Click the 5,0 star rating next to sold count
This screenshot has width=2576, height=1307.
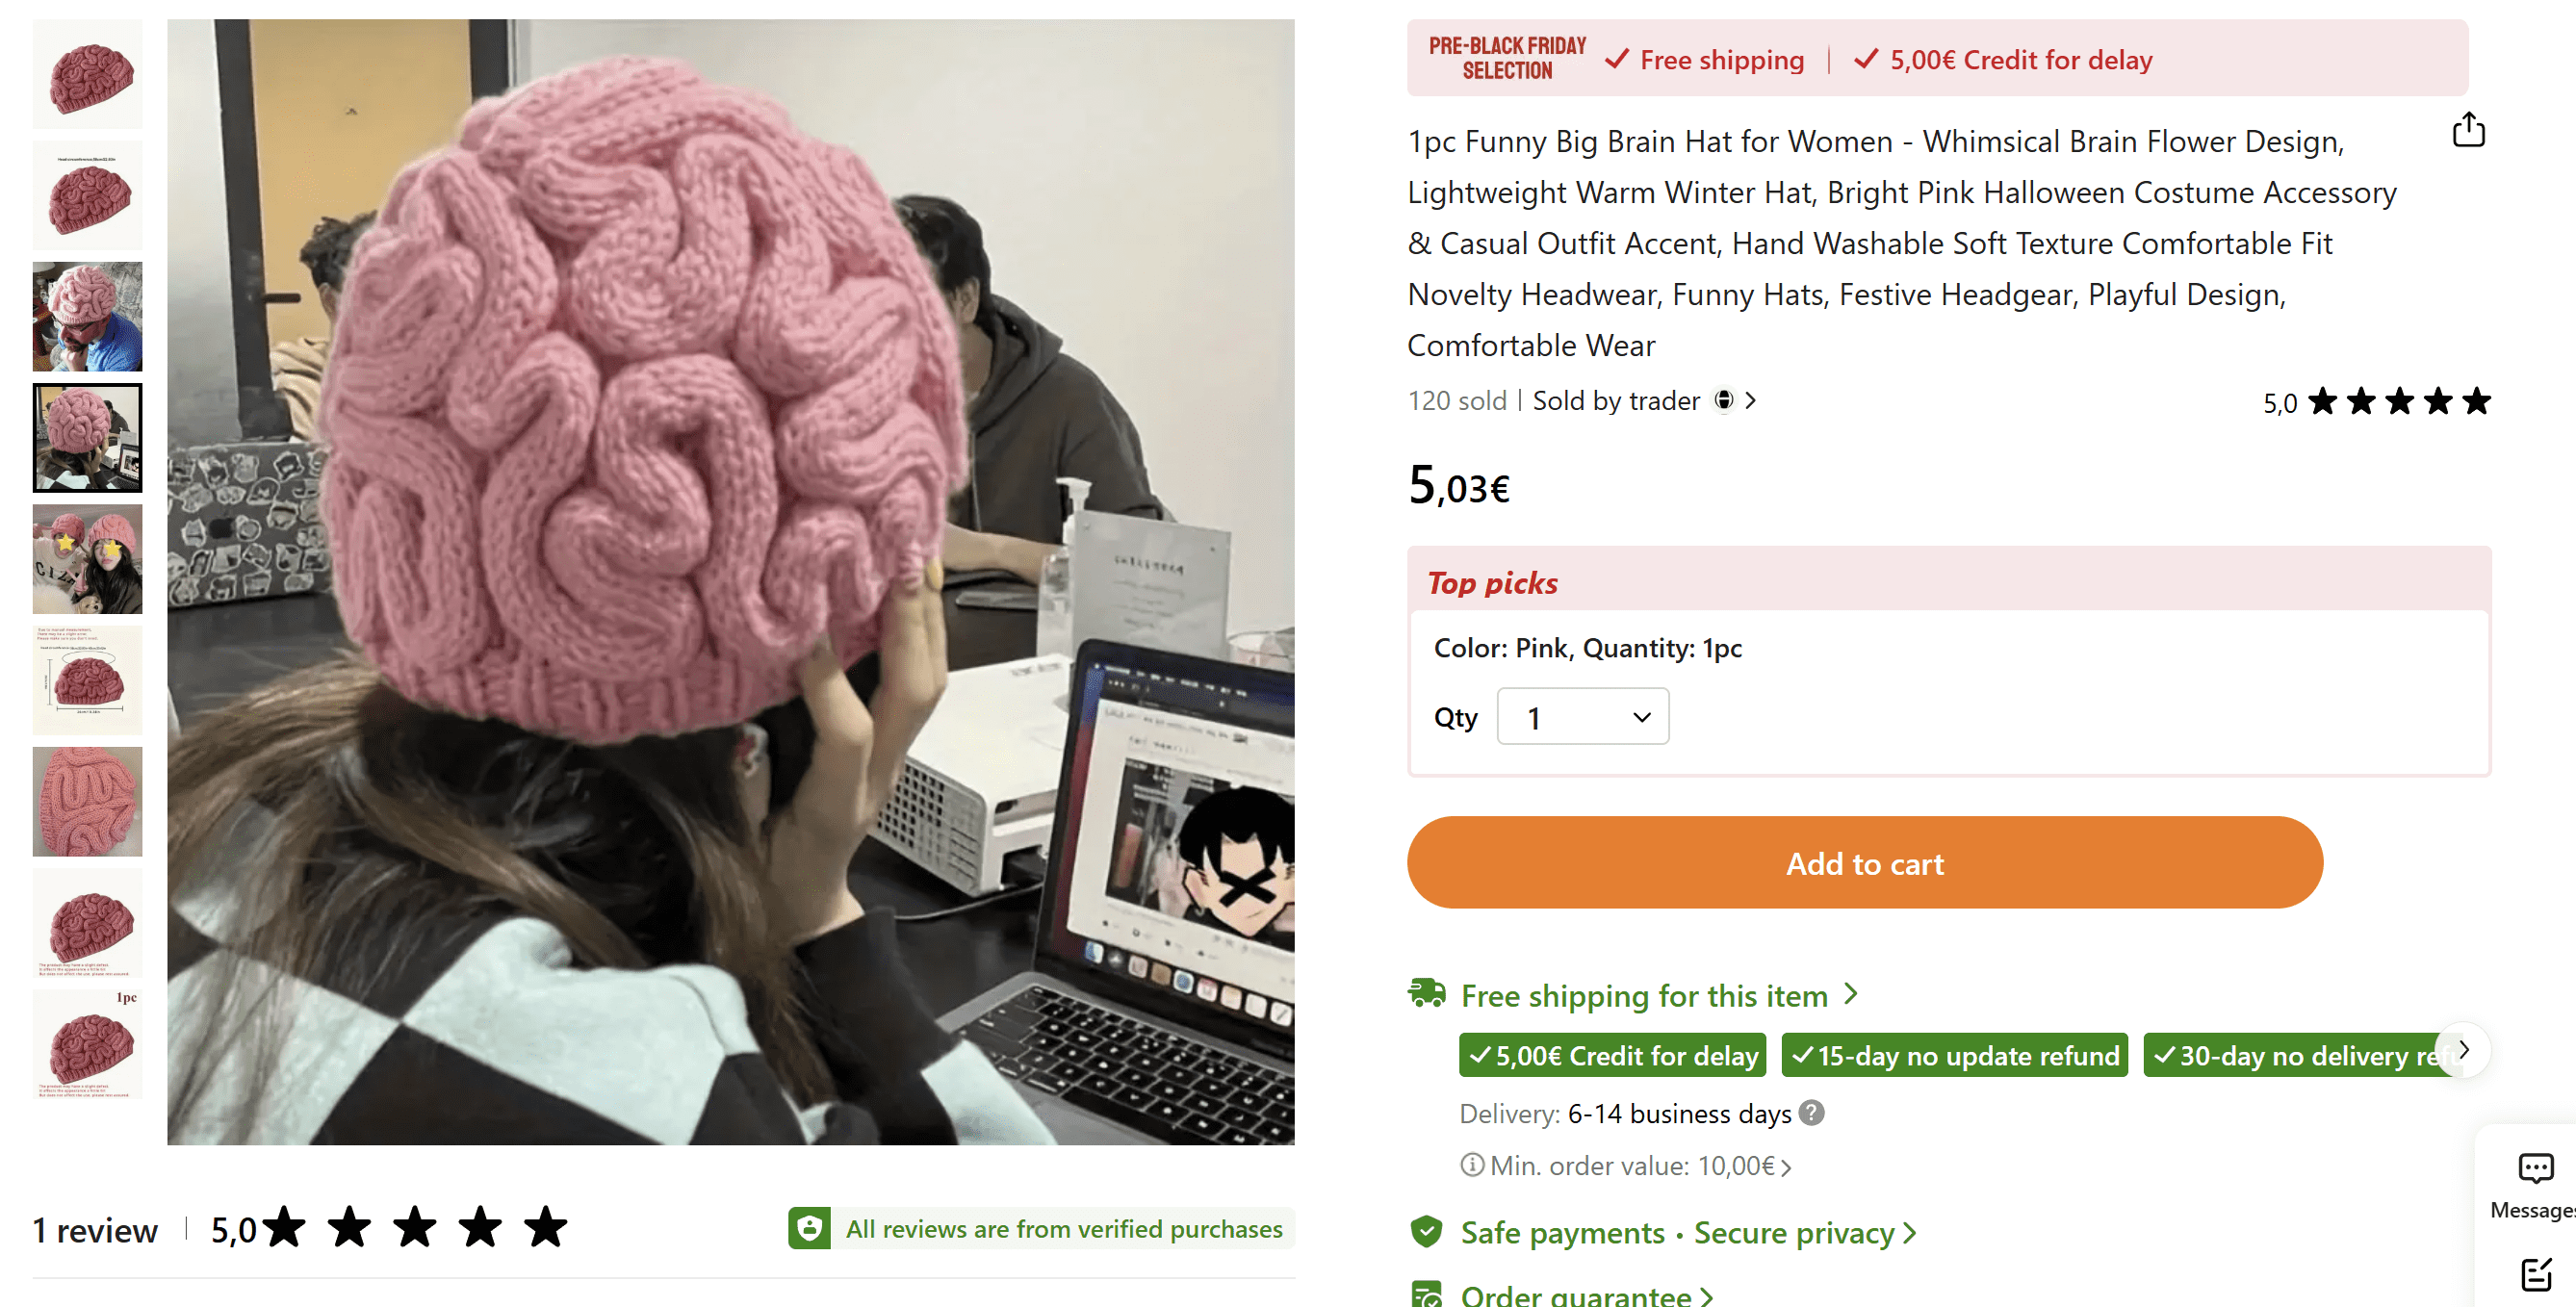2376,402
